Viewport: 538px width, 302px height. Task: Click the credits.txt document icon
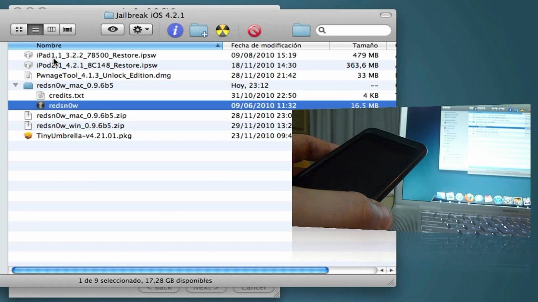coord(40,95)
